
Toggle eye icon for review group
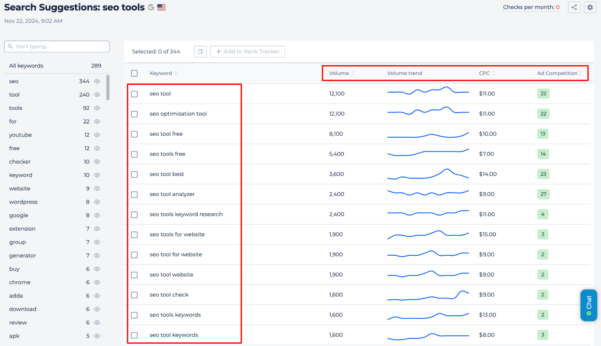click(97, 323)
